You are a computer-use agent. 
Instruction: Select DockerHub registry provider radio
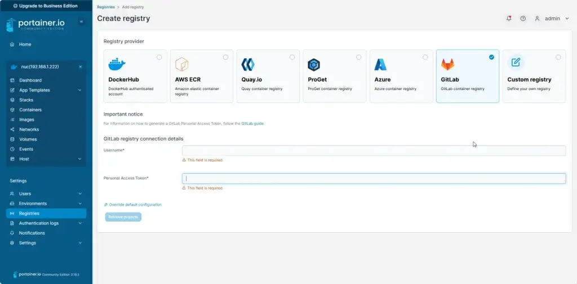coord(159,57)
